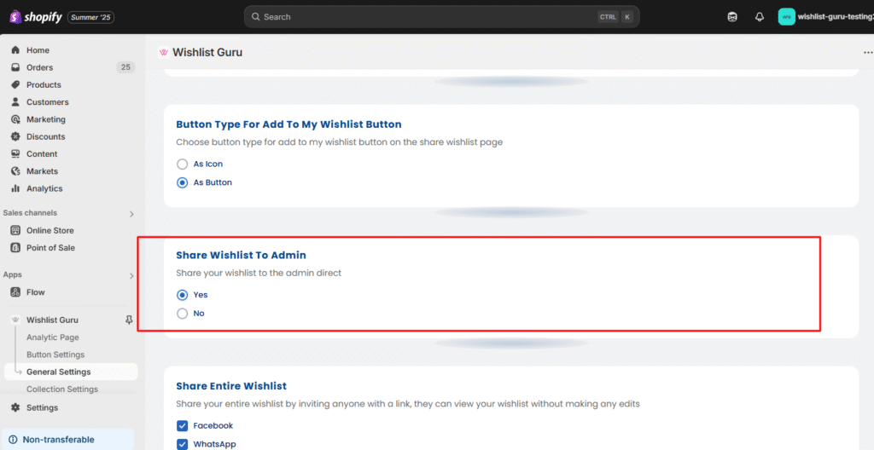
Task: Click the Flow app icon
Action: (x=15, y=292)
